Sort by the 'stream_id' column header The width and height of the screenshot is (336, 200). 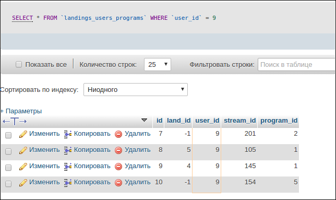click(240, 121)
